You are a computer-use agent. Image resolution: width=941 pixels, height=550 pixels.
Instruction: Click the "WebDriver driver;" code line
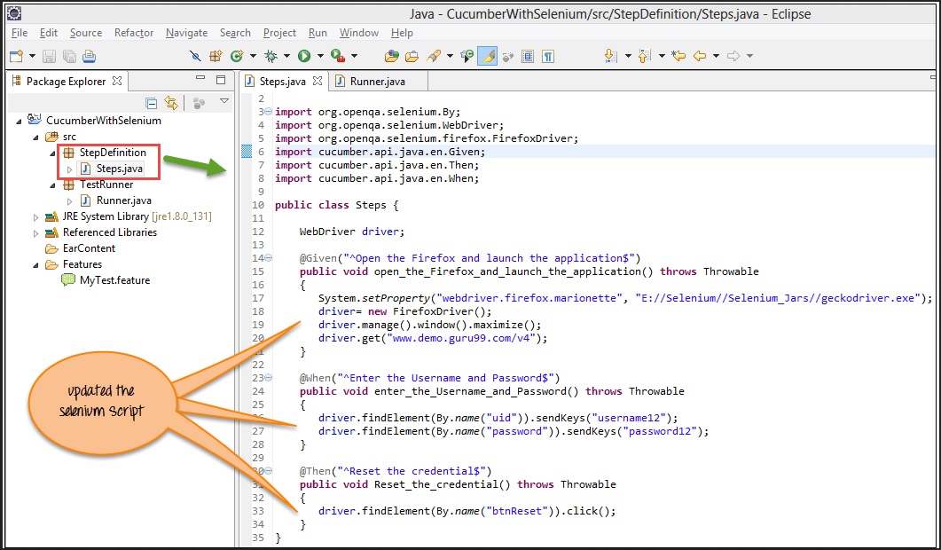pos(352,232)
